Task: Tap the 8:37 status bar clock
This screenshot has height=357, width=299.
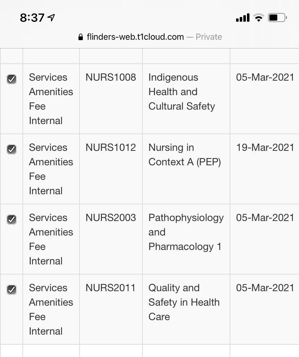Action: click(x=32, y=18)
